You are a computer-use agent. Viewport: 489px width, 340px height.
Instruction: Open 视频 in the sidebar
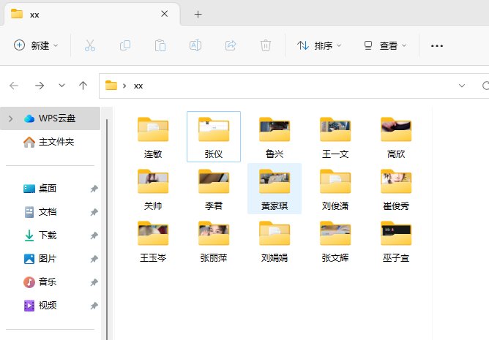(x=50, y=306)
